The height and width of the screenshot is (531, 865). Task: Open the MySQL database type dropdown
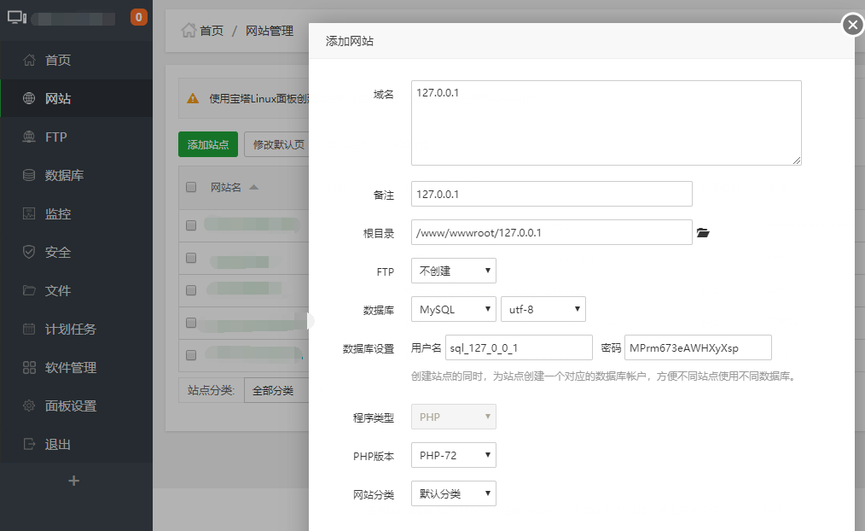[x=453, y=309]
